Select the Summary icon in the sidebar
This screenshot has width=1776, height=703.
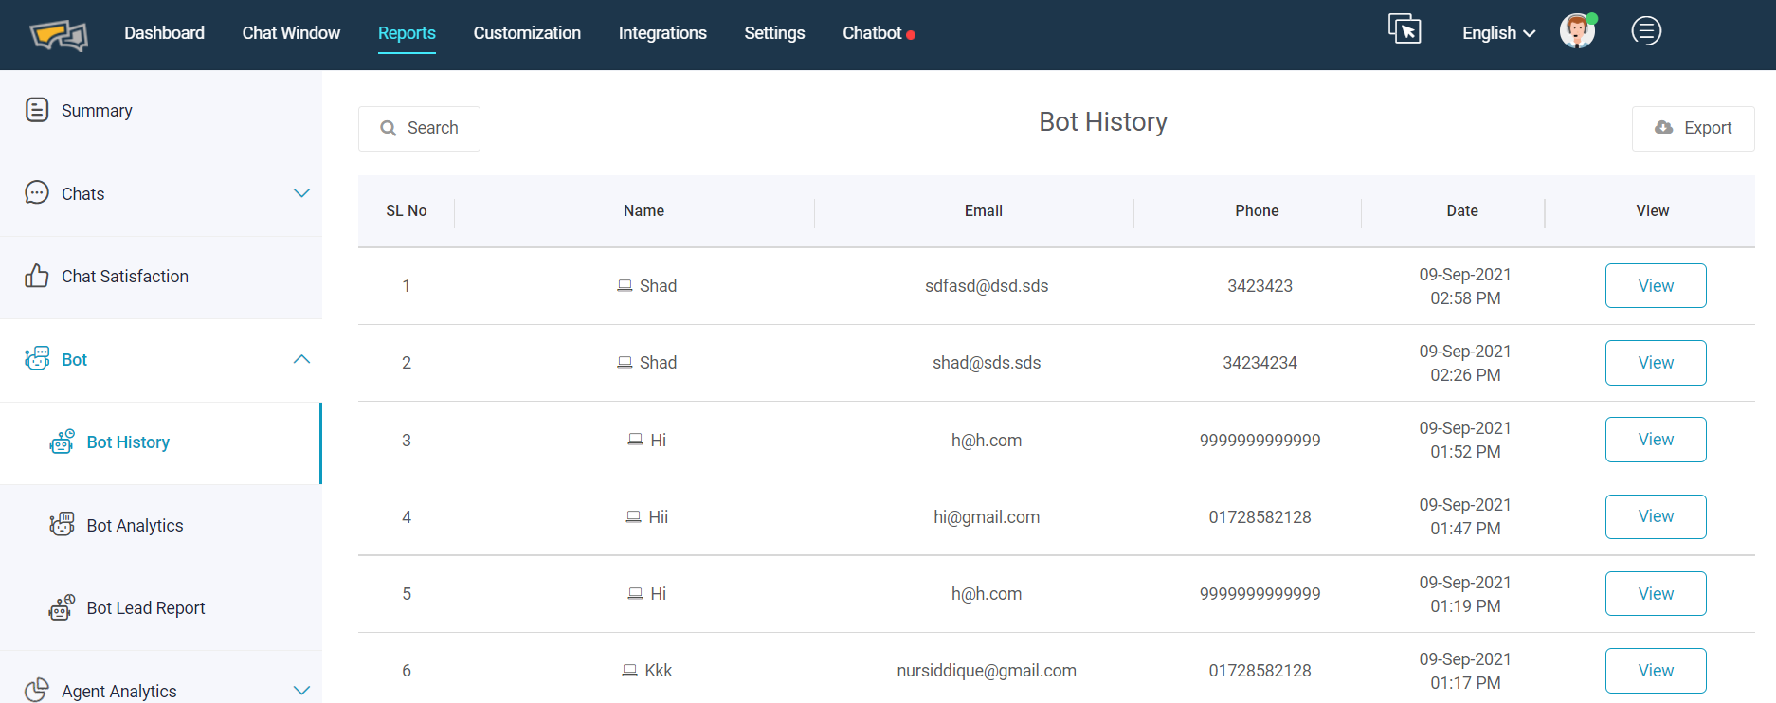[x=37, y=110]
